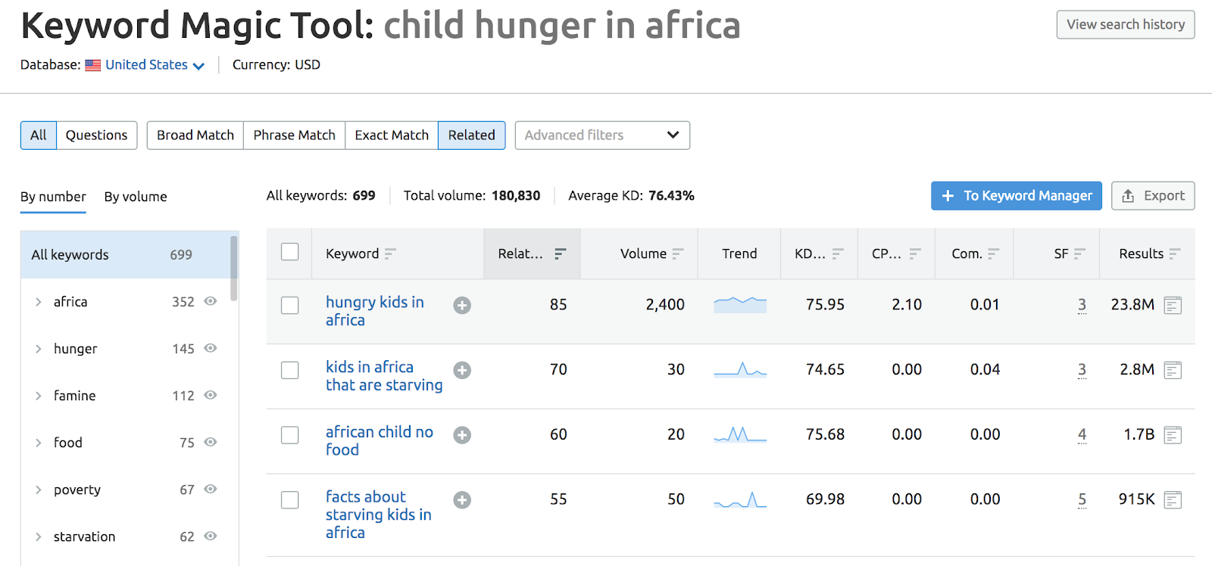The width and height of the screenshot is (1212, 566).
Task: Export the keyword list
Action: click(1153, 196)
